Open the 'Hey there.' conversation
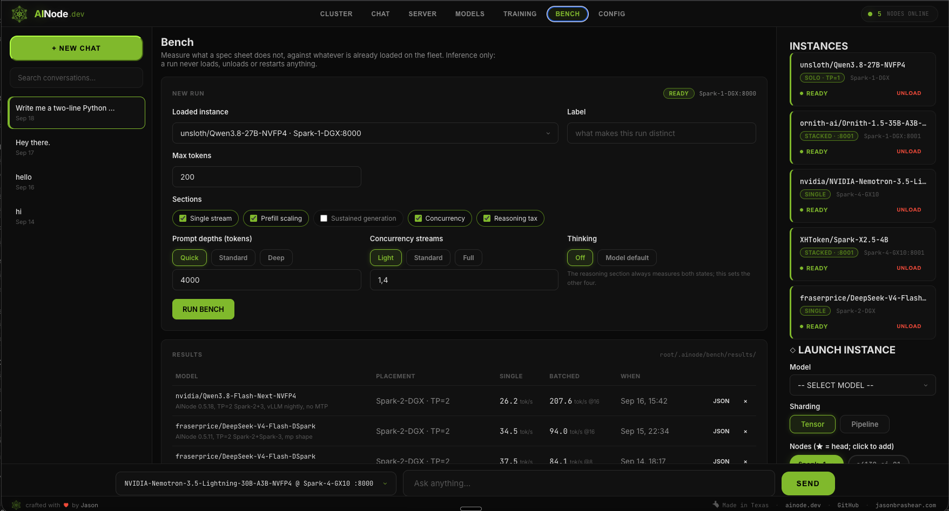 (76, 147)
